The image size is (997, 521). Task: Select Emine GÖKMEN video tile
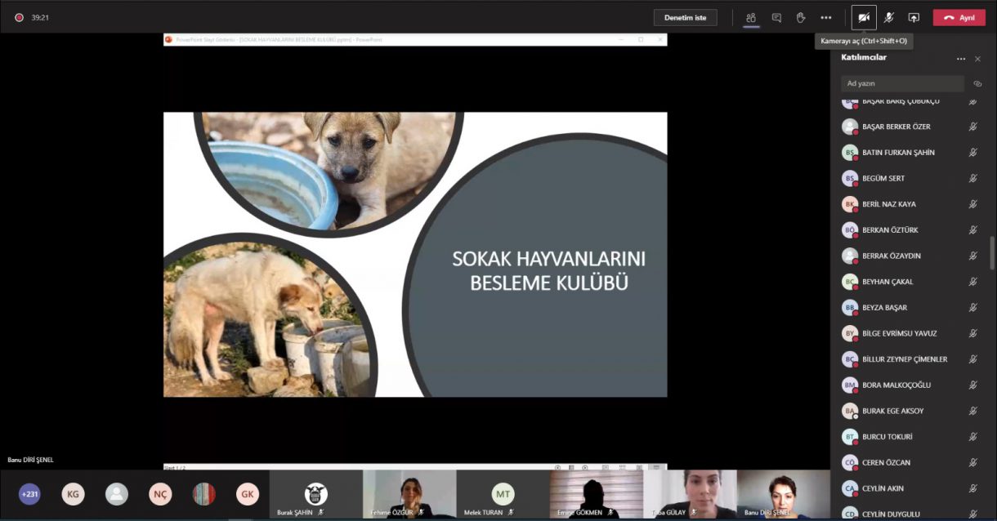point(596,494)
